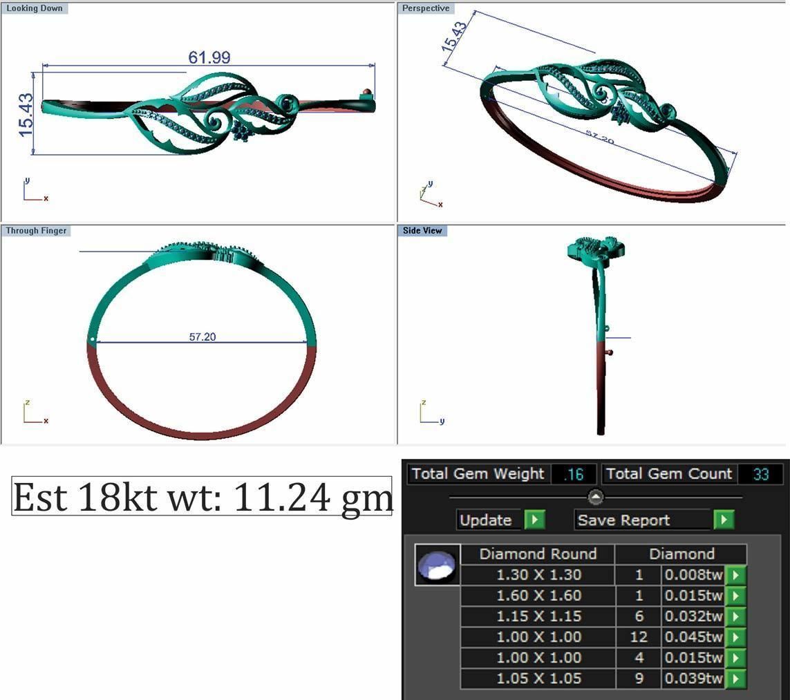Click the 15.43 dimension in Looking Down view

point(26,115)
